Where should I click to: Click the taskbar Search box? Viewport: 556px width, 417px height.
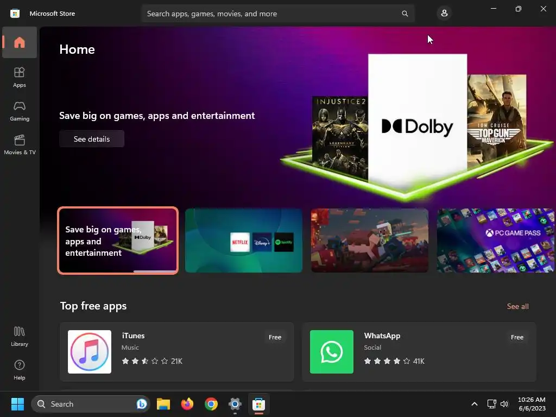[x=91, y=404]
